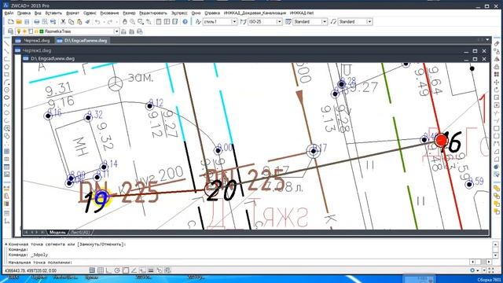Toggle Polar tracking in status bar
Screen dimensions: 503x283
coord(117,270)
